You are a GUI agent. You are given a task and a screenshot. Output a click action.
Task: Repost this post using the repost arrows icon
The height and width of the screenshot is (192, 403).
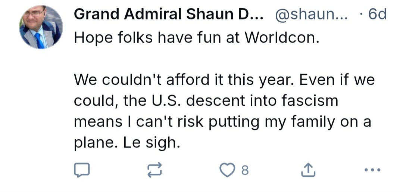[155, 170]
